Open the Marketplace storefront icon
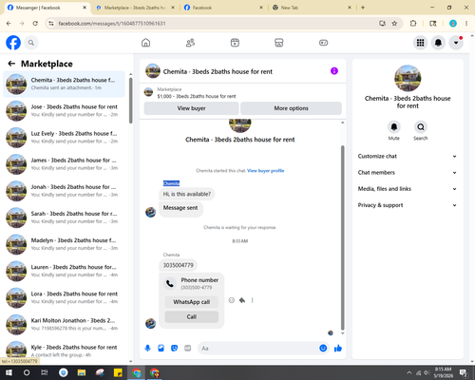This screenshot has height=380, width=475. (279, 43)
